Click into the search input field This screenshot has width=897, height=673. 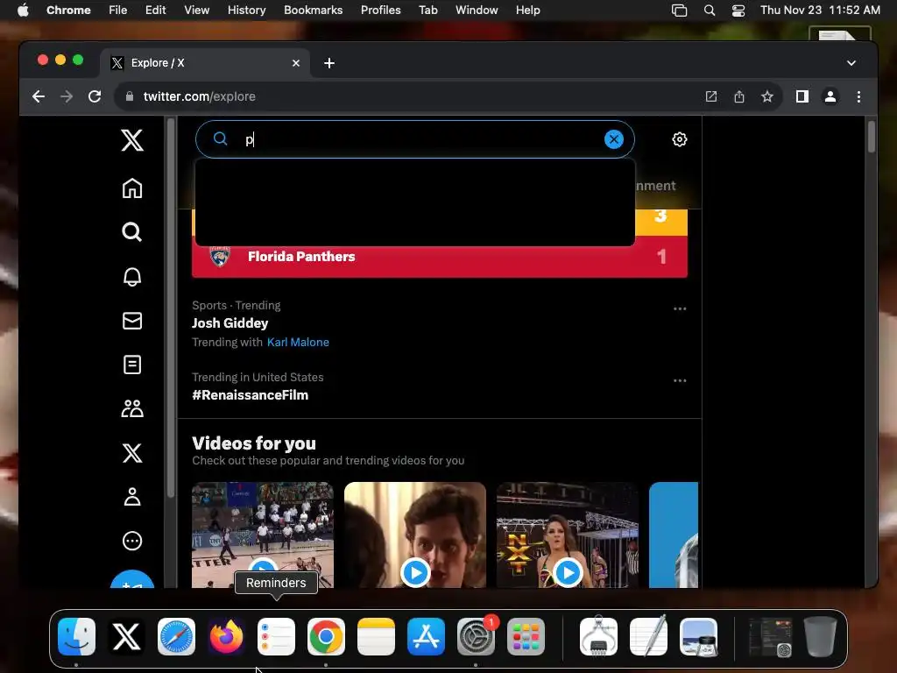414,139
